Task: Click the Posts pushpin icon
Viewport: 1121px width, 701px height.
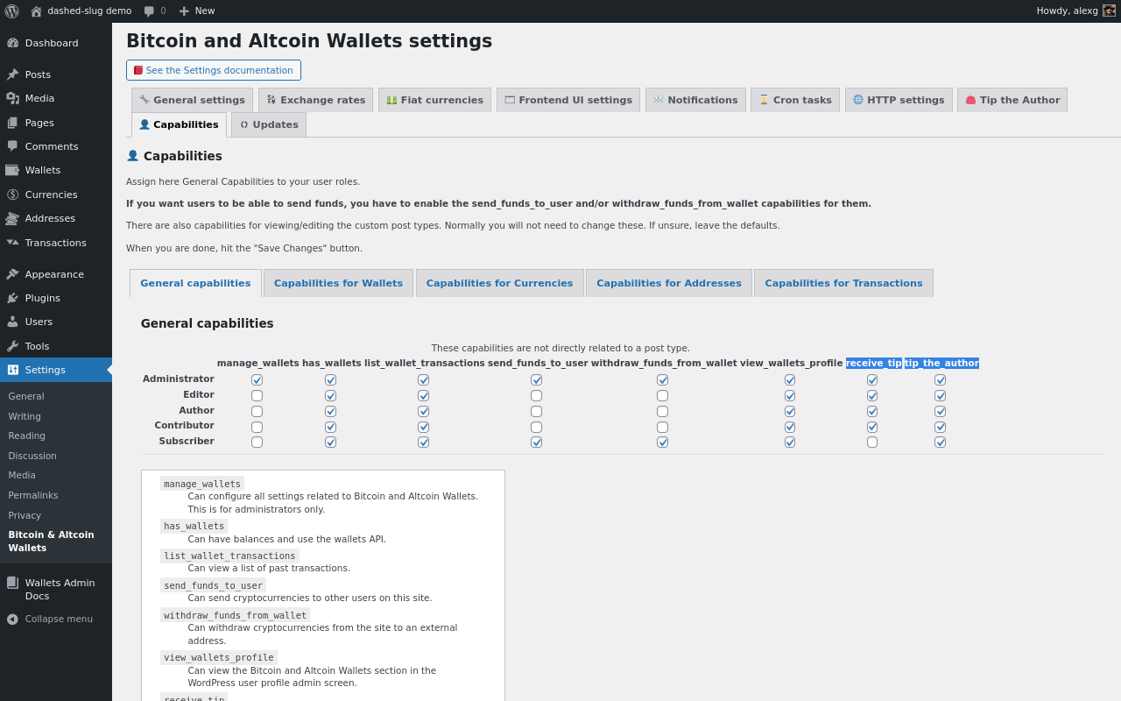Action: pos(12,74)
